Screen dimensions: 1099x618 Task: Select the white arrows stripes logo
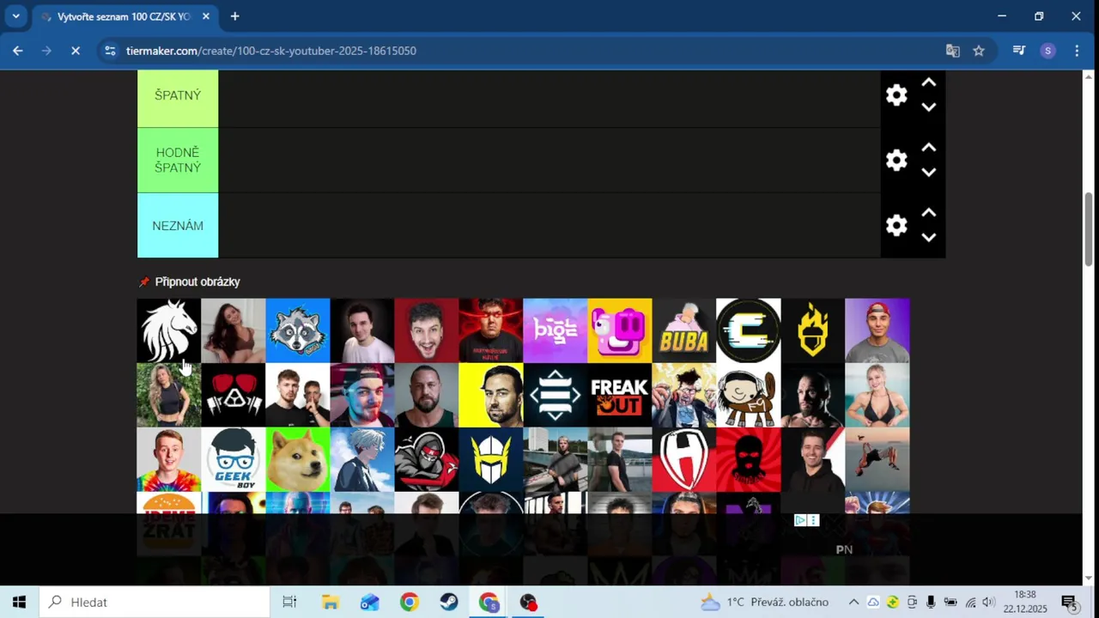click(556, 395)
